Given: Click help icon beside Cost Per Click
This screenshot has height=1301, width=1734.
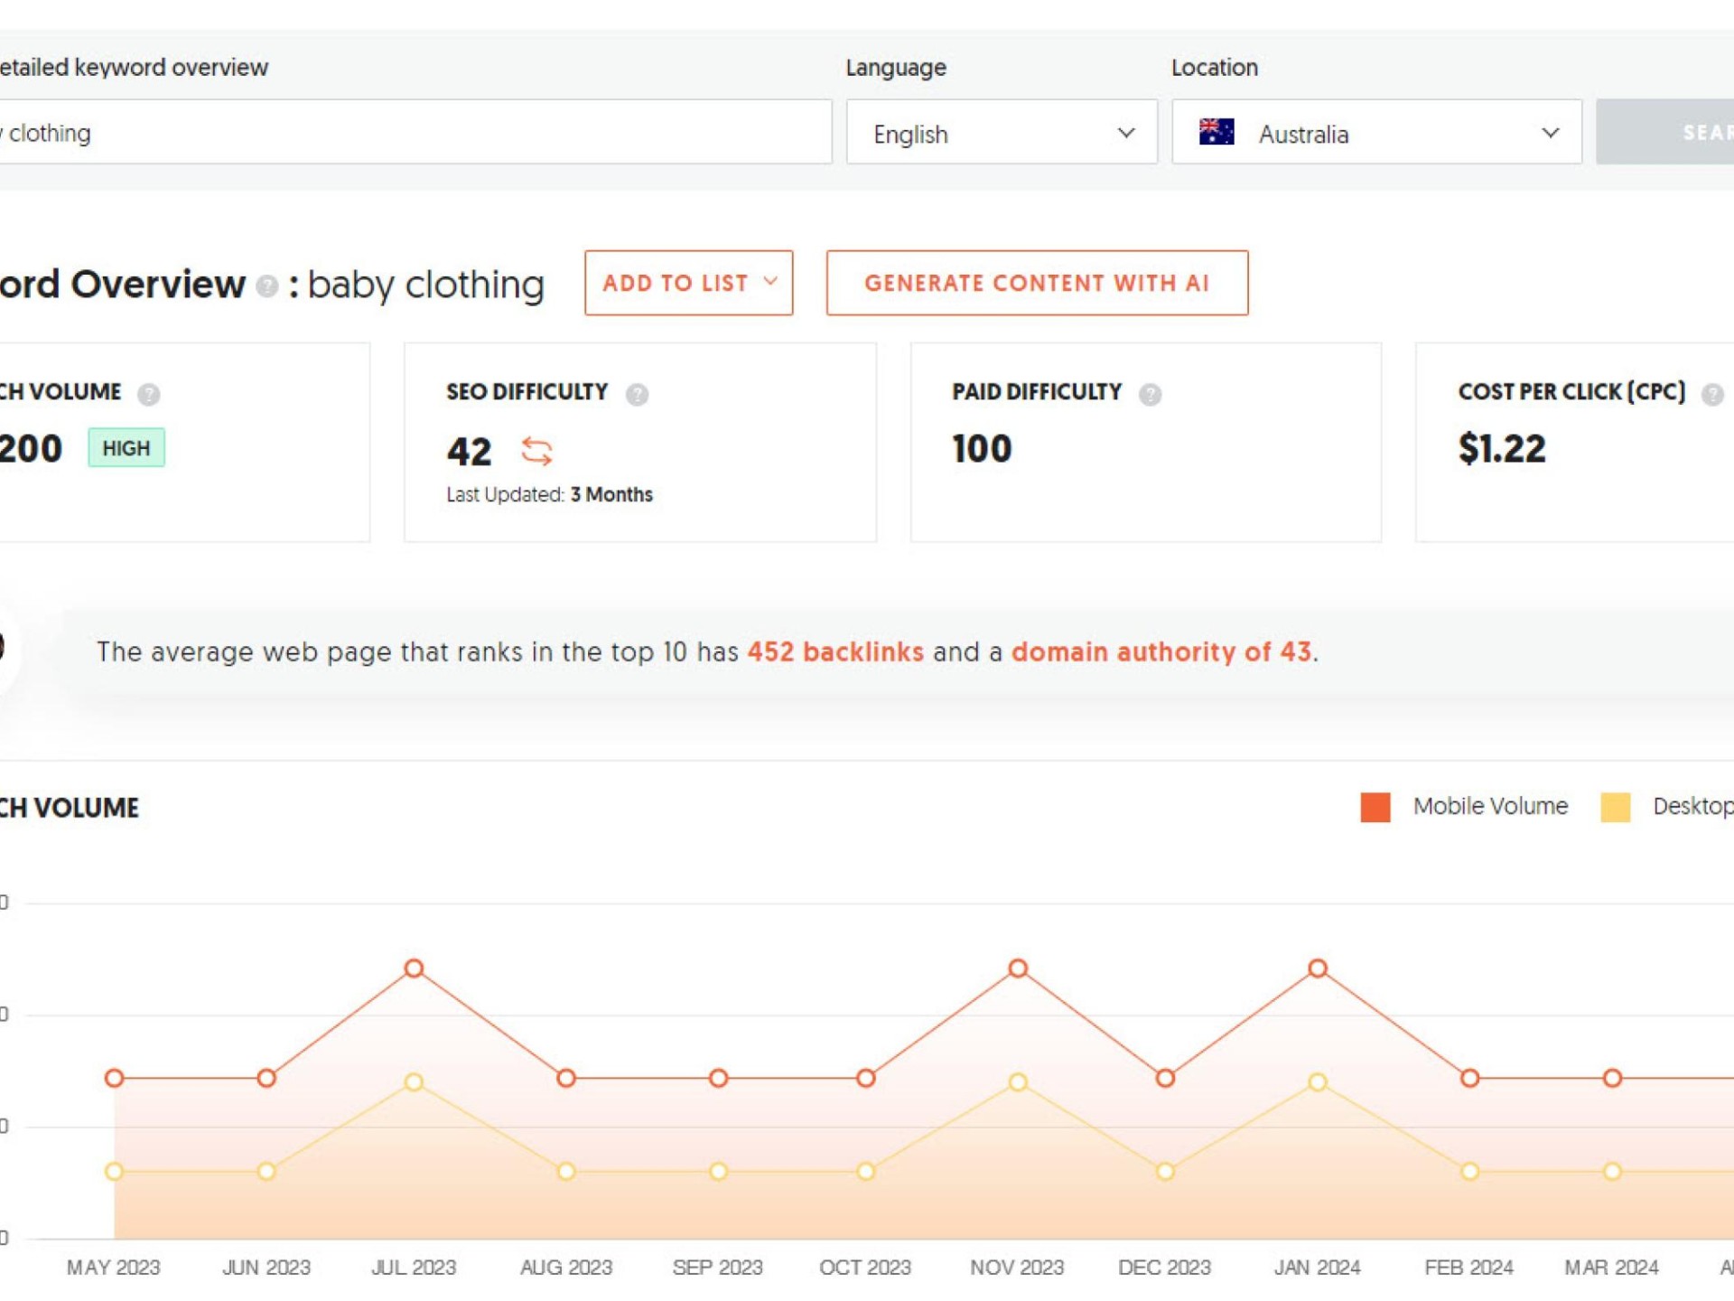Looking at the screenshot, I should point(1711,394).
